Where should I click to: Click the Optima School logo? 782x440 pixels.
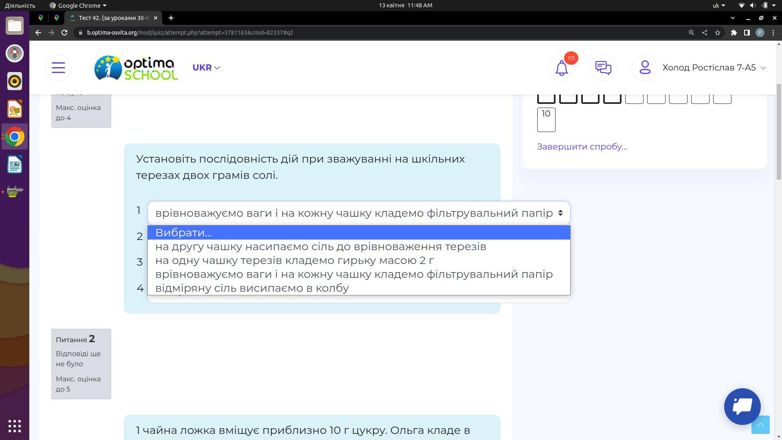click(x=136, y=68)
